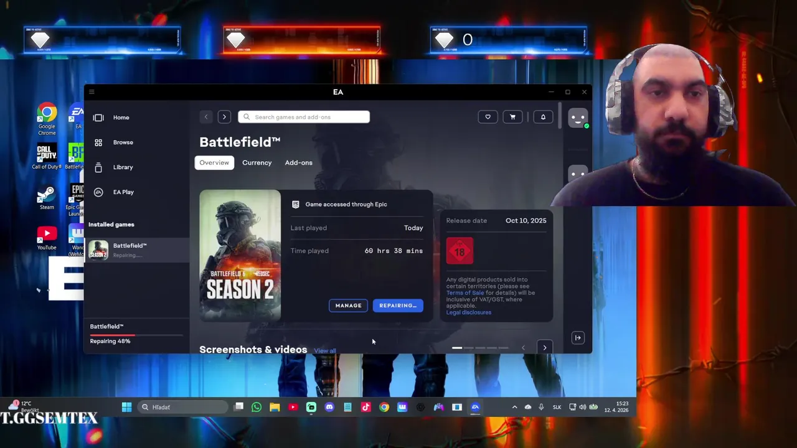Expand hidden system tray icons chevron
797x448 pixels.
point(514,407)
